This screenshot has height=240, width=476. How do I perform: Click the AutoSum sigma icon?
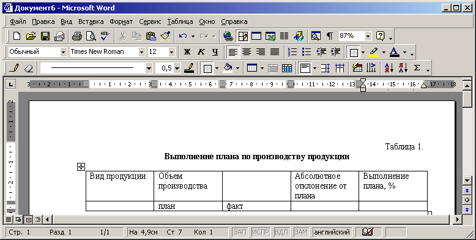pyautogui.click(x=417, y=68)
